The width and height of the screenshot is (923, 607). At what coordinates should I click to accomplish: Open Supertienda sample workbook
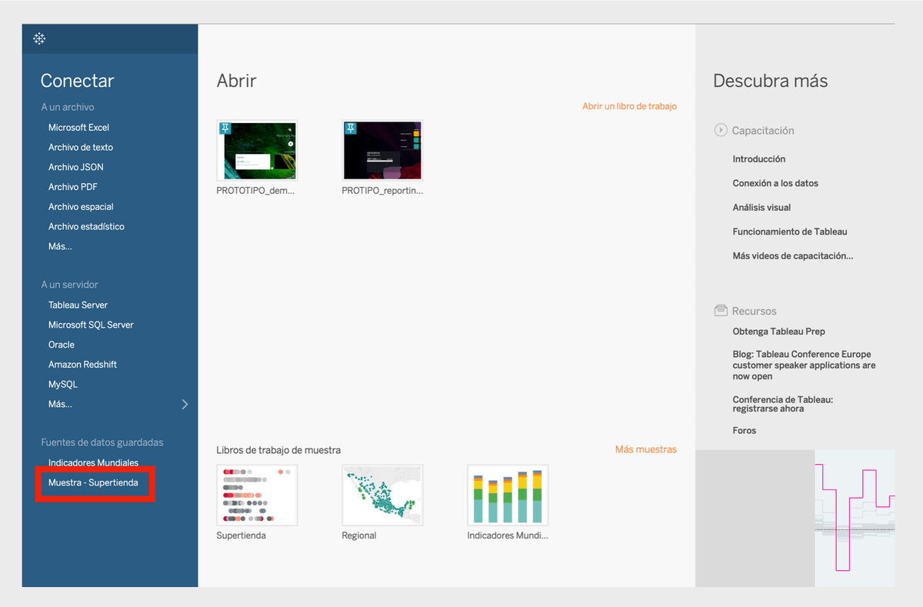[x=257, y=495]
